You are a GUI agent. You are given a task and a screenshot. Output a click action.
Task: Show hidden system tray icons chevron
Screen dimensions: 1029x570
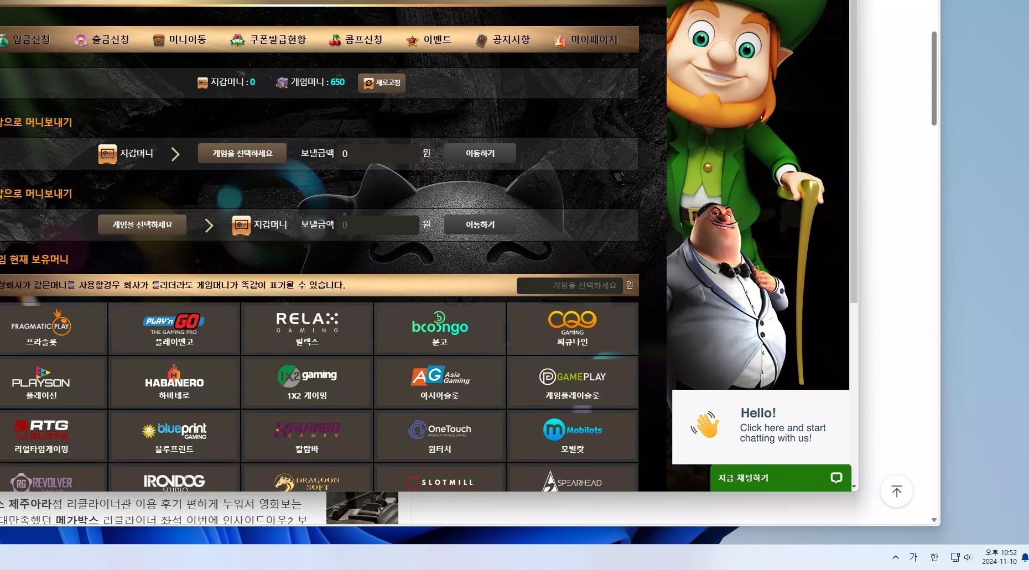coord(896,557)
